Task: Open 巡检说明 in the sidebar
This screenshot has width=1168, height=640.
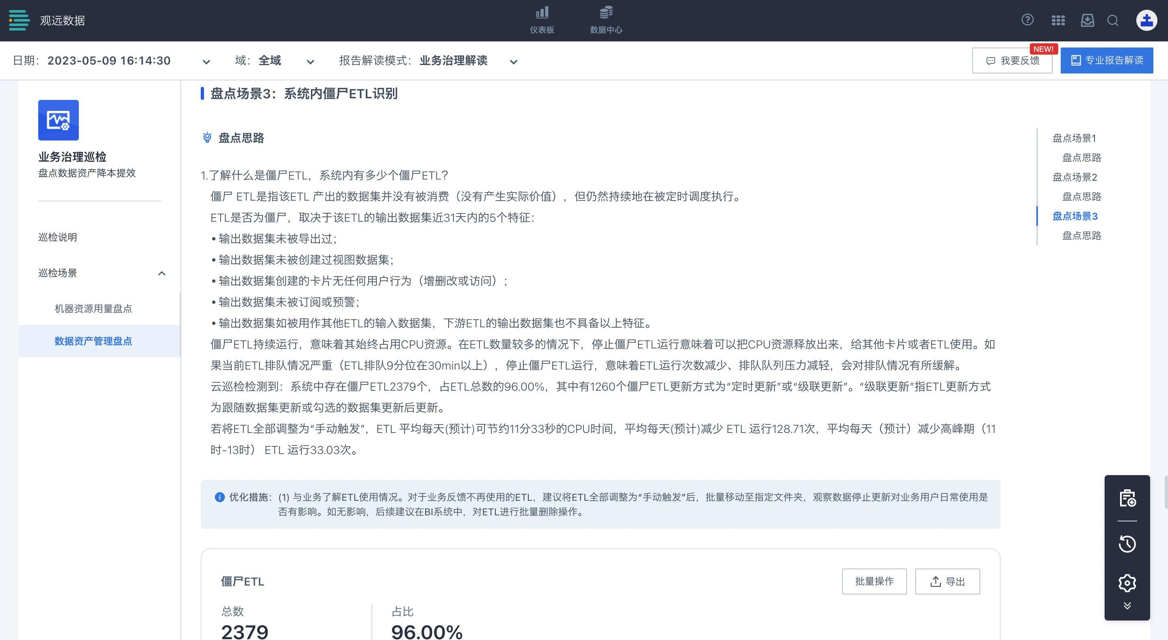Action: coord(58,237)
